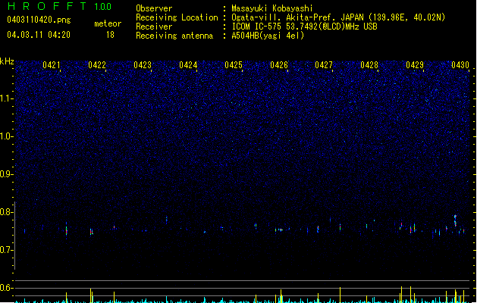The width and height of the screenshot is (477, 303).
Task: Click the Receiving antenna label
Action: pyautogui.click(x=174, y=36)
